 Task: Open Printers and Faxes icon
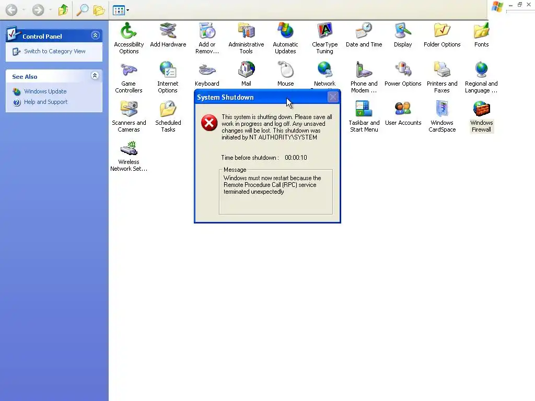click(442, 77)
